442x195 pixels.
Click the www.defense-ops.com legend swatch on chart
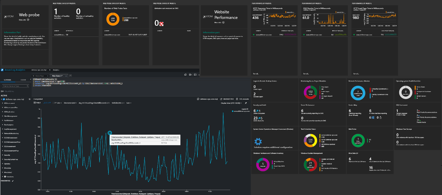click(233, 111)
